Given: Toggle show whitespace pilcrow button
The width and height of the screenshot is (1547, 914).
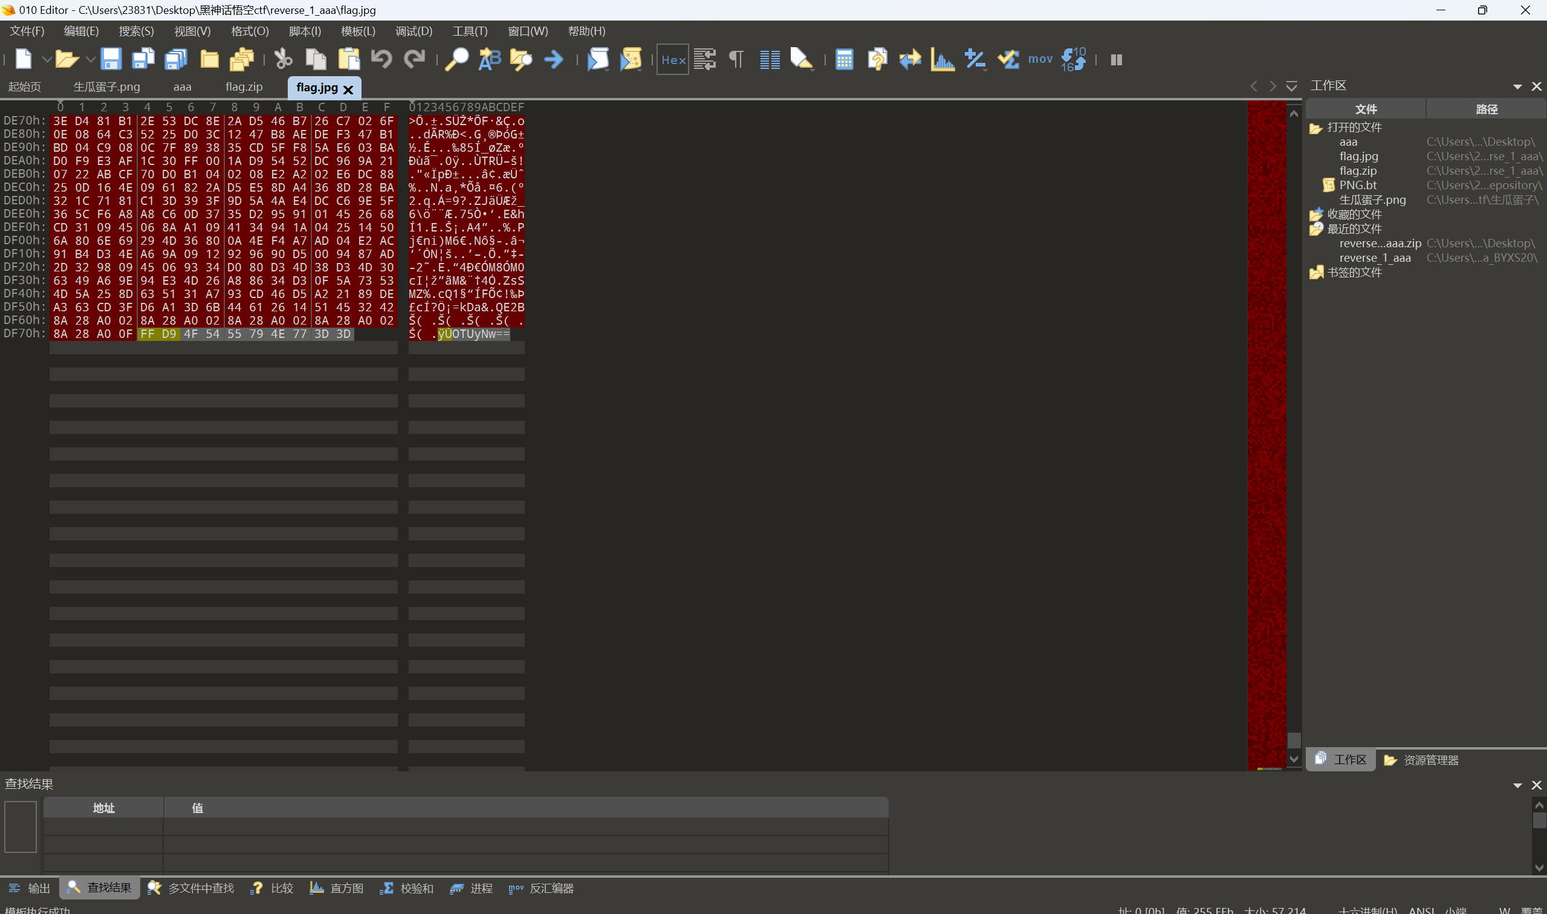Looking at the screenshot, I should click(x=736, y=59).
